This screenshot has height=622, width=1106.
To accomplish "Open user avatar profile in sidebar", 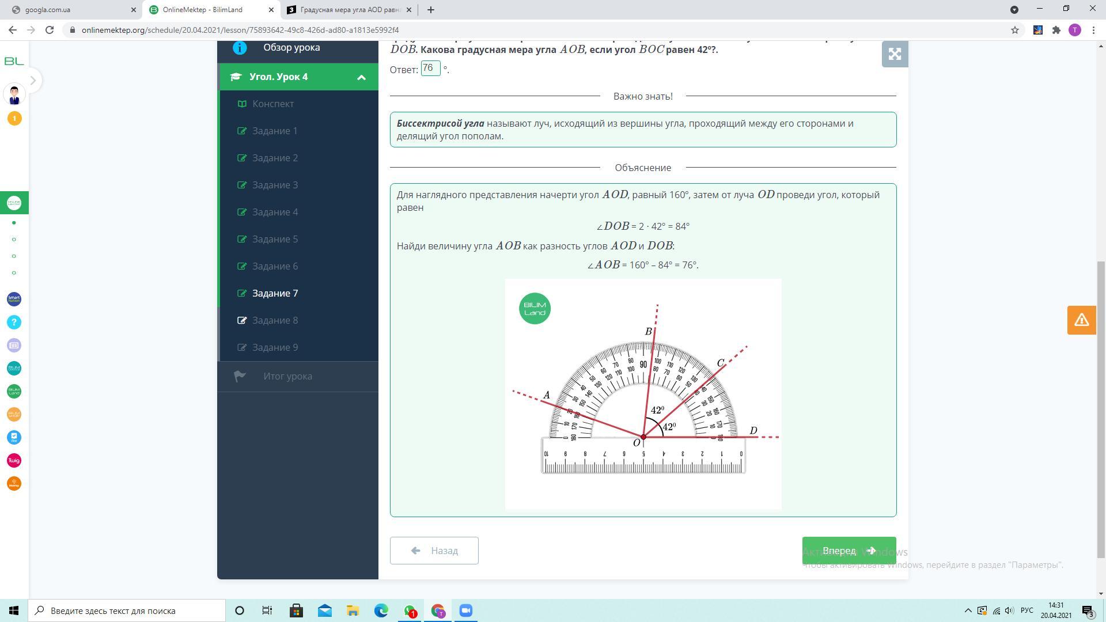I will (14, 94).
